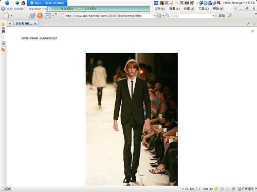The image size is (257, 192).
Task: Open the 文件 menu
Action: pos(160,9)
